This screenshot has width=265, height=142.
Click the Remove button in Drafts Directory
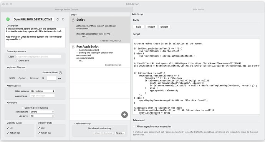click(x=108, y=133)
